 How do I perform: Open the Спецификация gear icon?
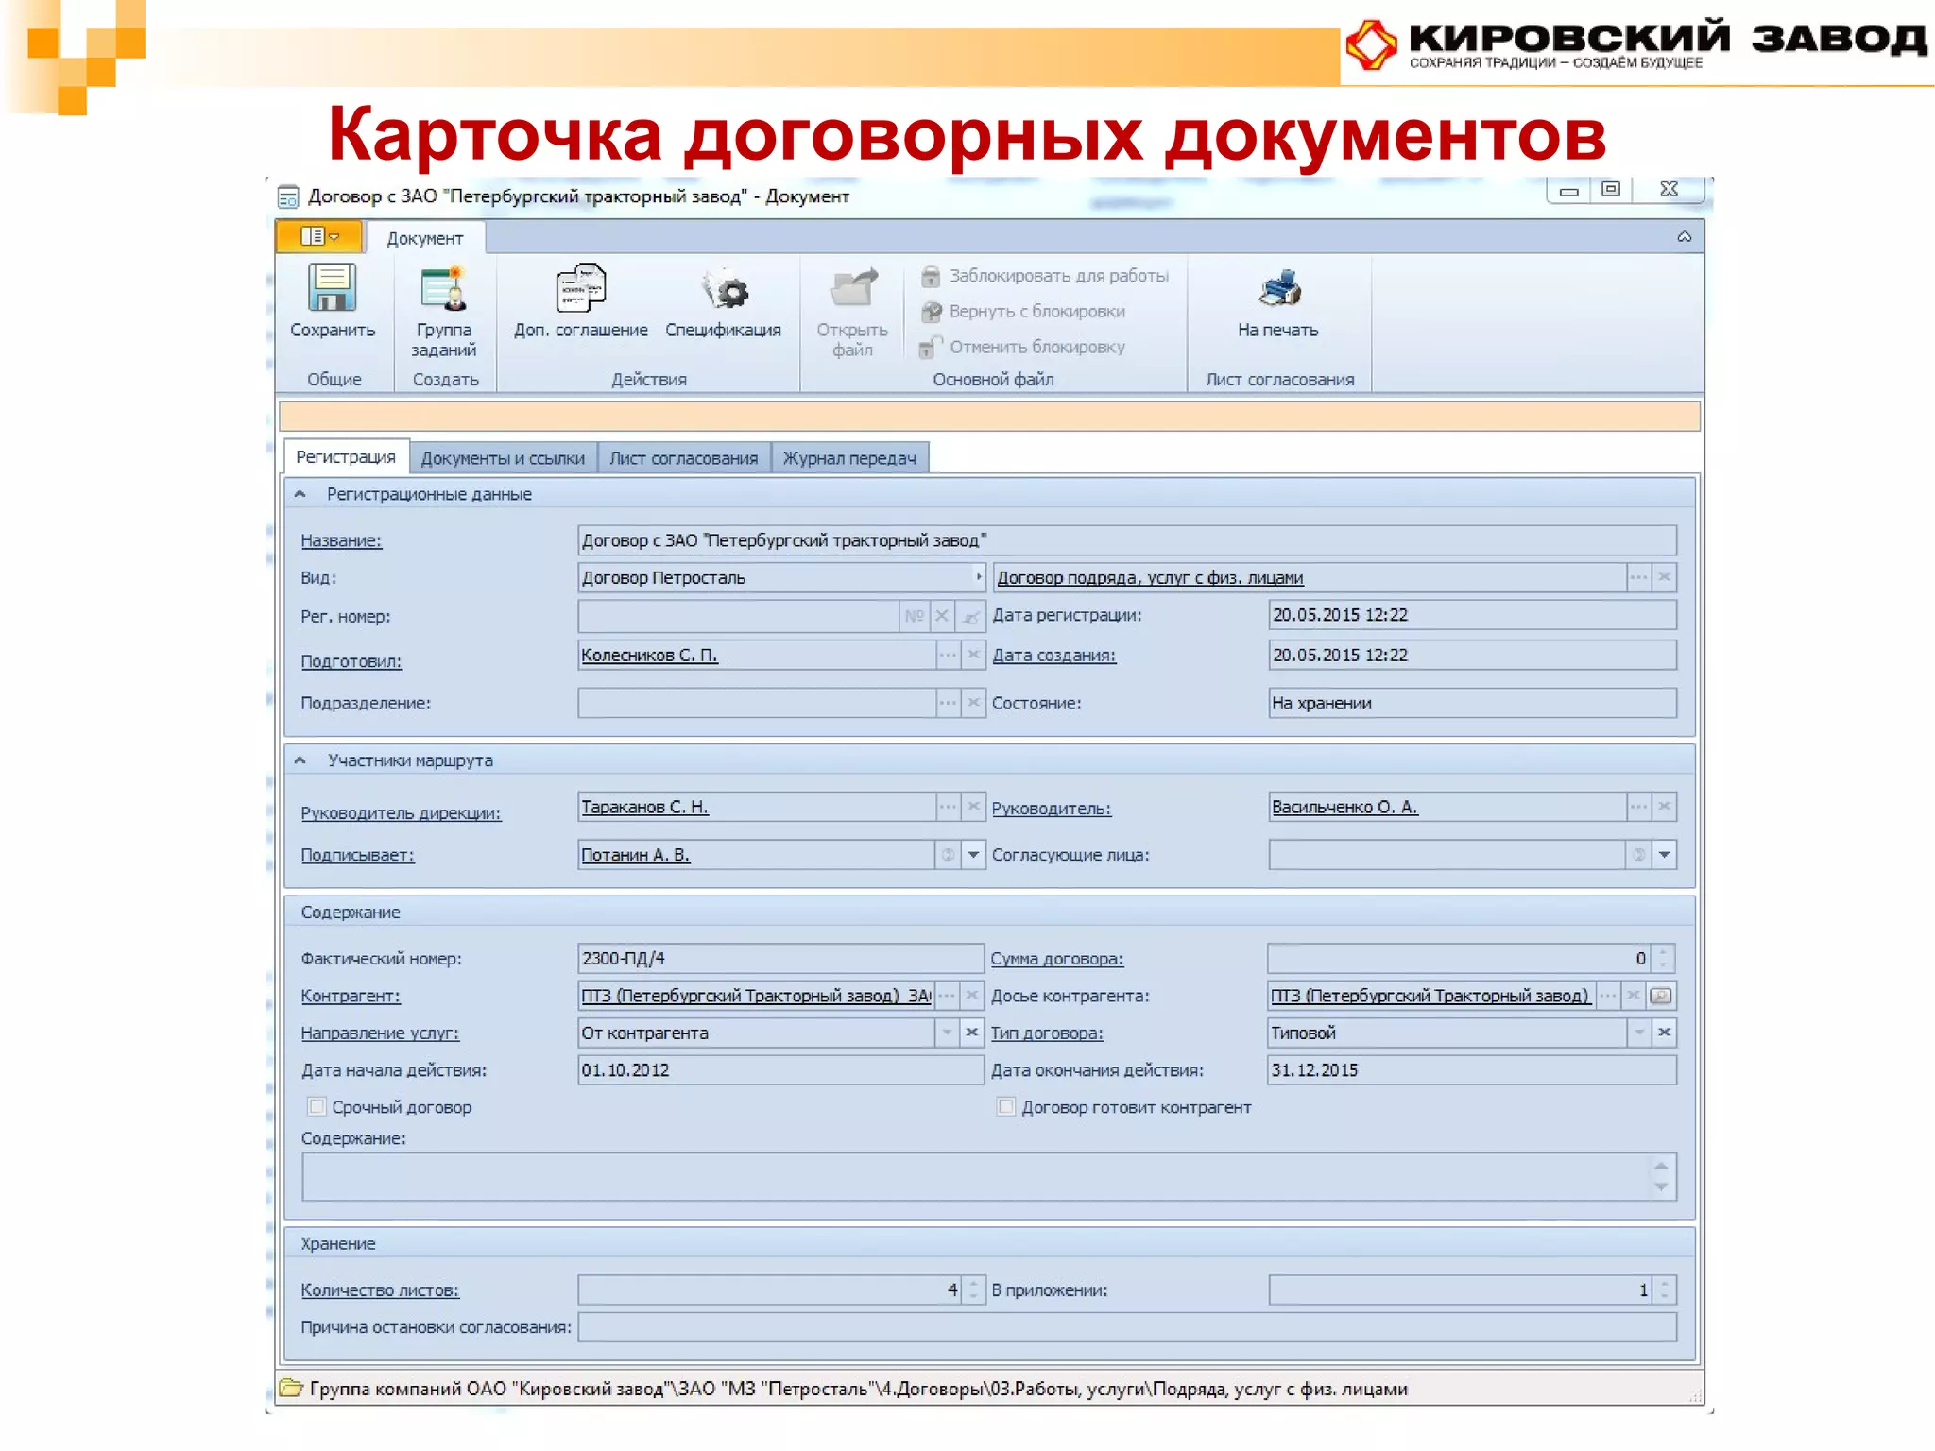[725, 289]
